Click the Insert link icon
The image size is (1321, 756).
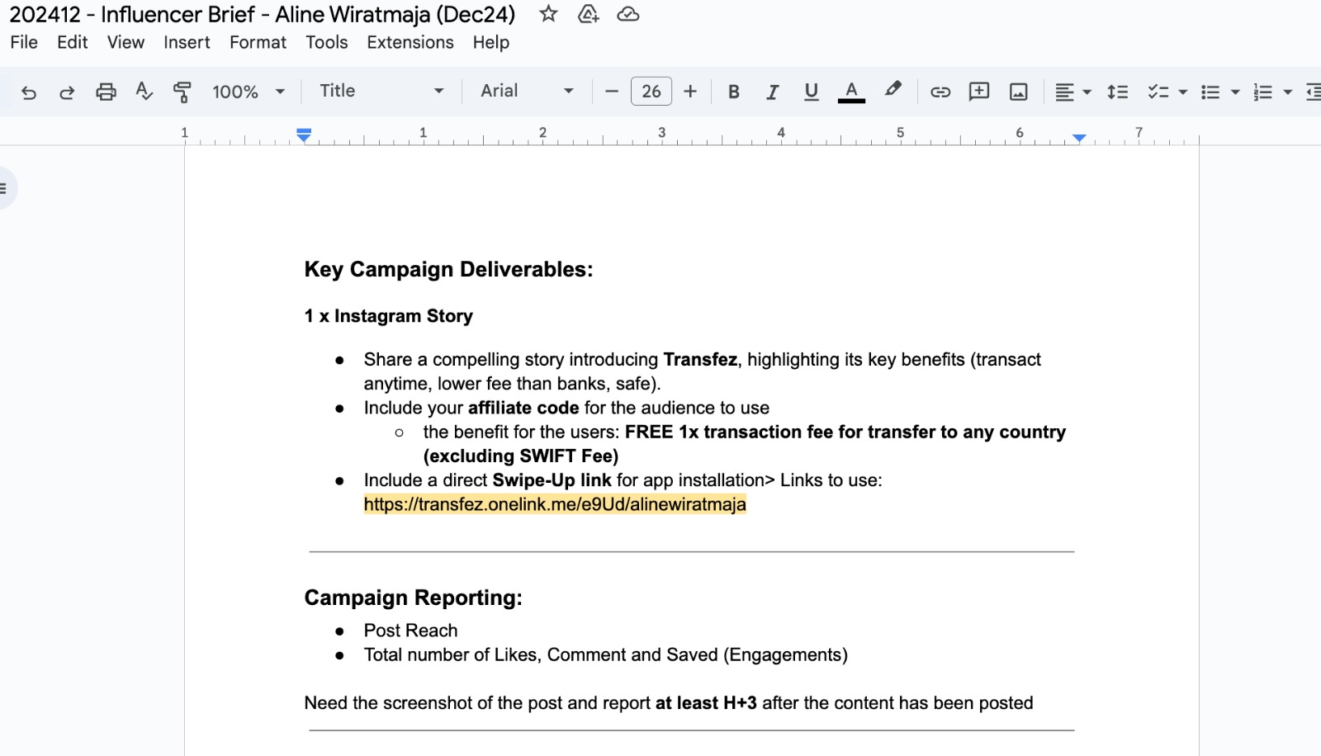point(940,92)
